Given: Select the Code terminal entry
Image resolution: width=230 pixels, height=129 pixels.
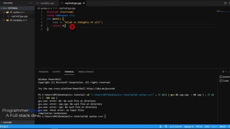Looking at the screenshot, I should (224, 81).
